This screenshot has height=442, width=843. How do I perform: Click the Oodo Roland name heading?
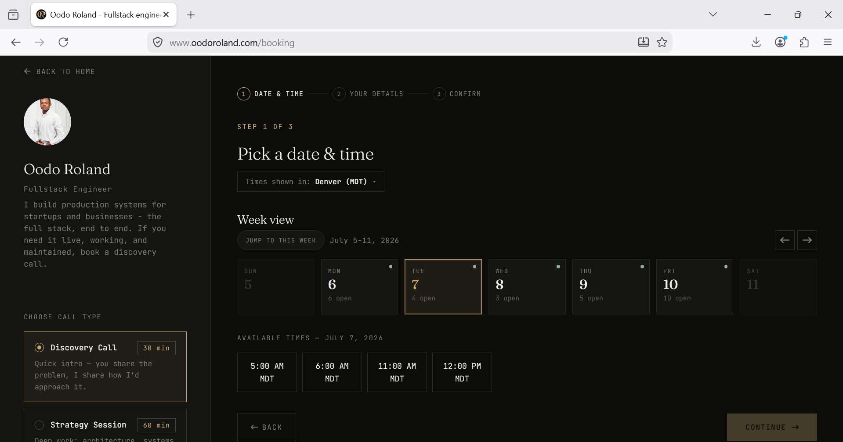pyautogui.click(x=67, y=169)
